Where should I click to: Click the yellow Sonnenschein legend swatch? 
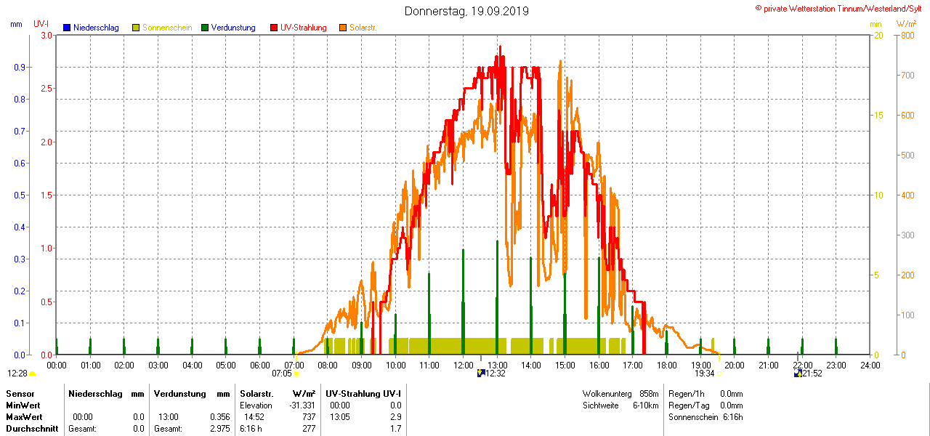(136, 28)
